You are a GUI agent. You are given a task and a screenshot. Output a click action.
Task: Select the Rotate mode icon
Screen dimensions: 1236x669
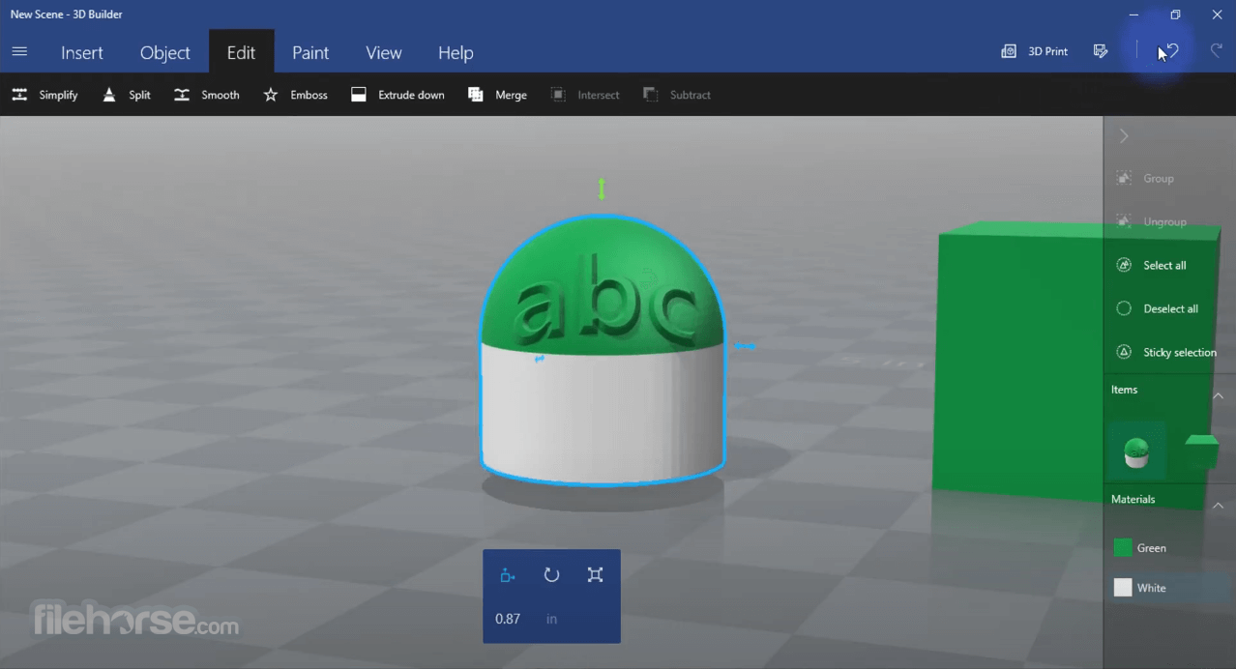click(x=551, y=575)
